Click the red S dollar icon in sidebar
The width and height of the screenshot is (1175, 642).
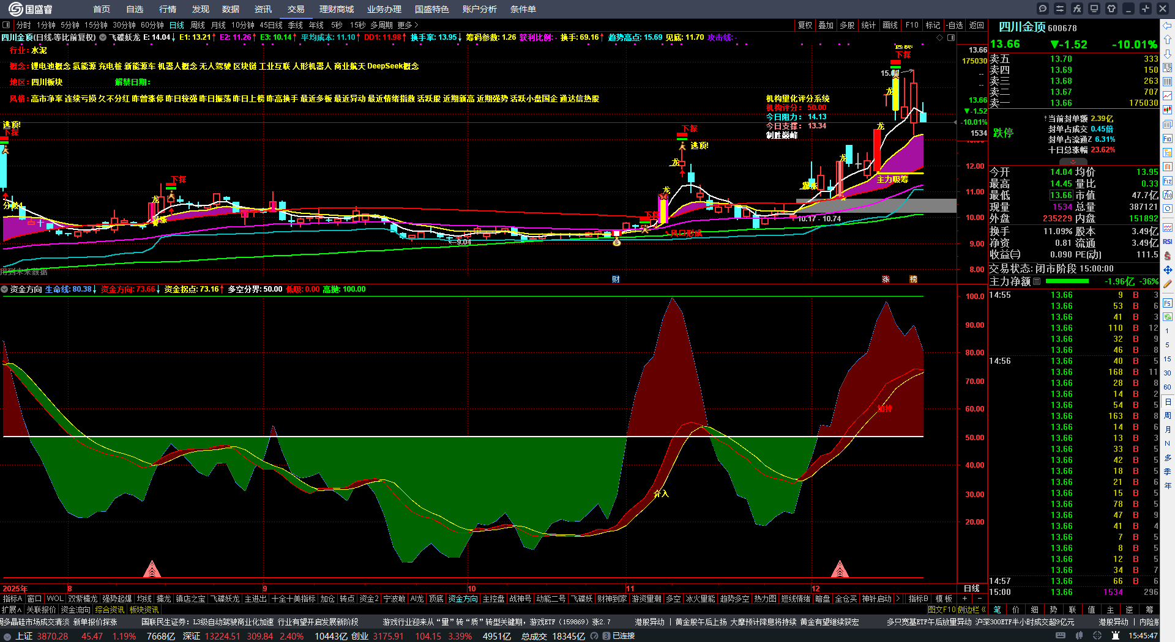[1168, 256]
